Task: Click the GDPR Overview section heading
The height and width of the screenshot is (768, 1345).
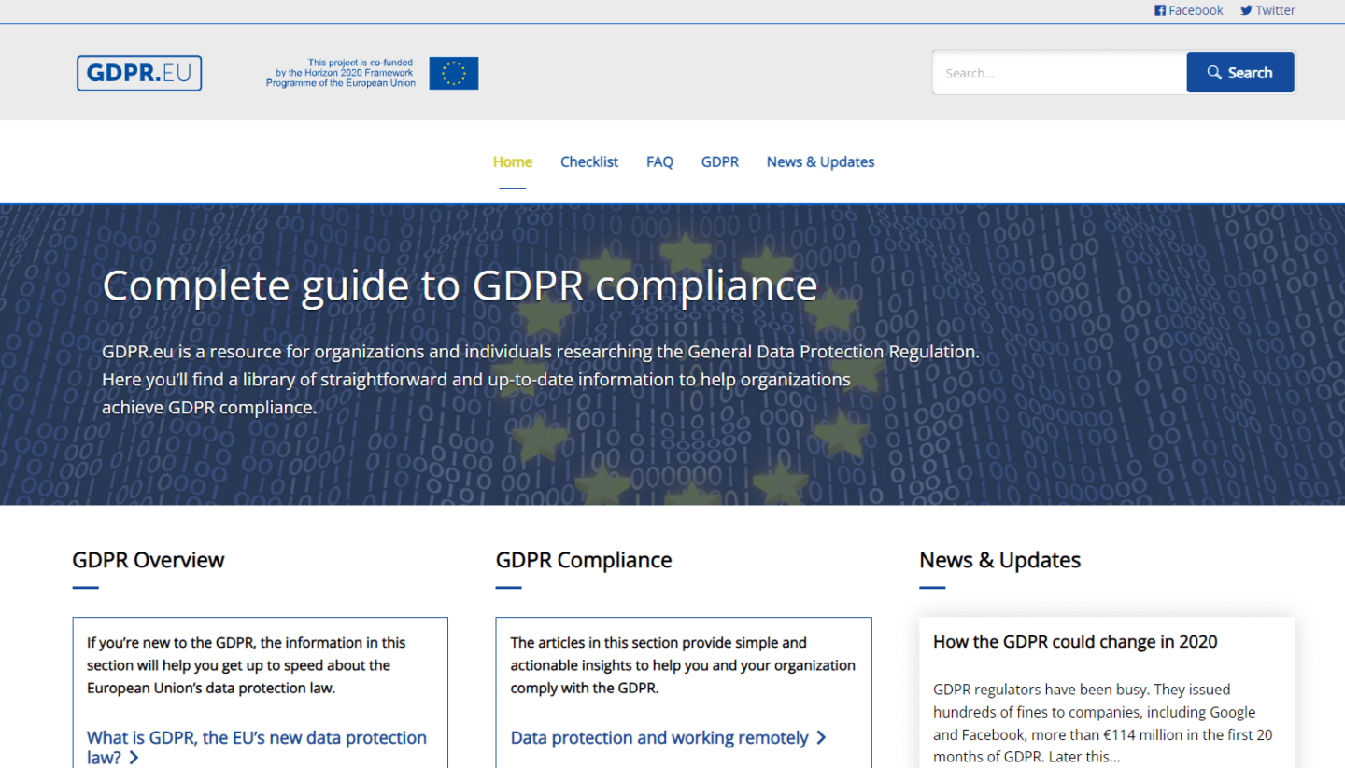Action: tap(149, 560)
